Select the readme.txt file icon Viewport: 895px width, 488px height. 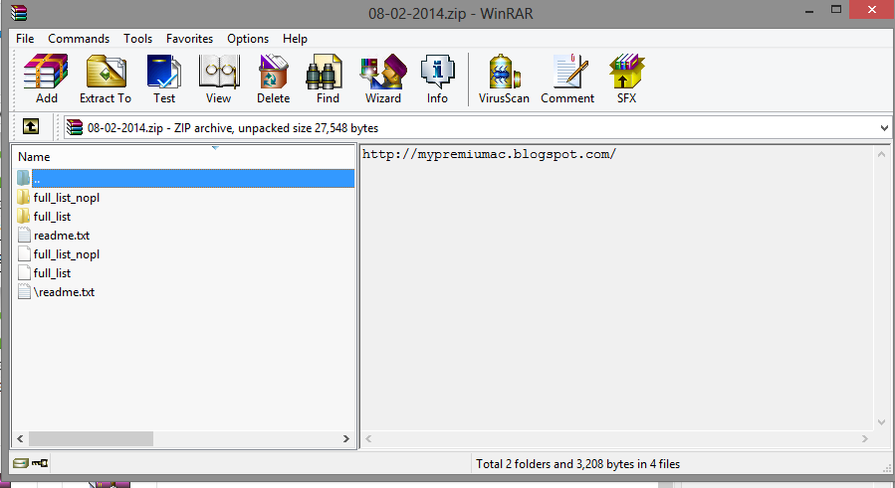[x=24, y=235]
